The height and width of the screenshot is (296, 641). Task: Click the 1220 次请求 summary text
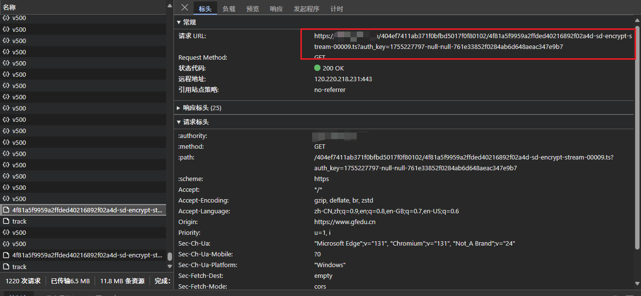[23, 281]
